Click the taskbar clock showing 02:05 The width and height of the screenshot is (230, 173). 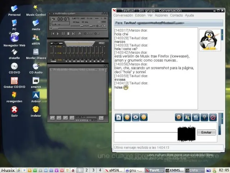coord(224,170)
